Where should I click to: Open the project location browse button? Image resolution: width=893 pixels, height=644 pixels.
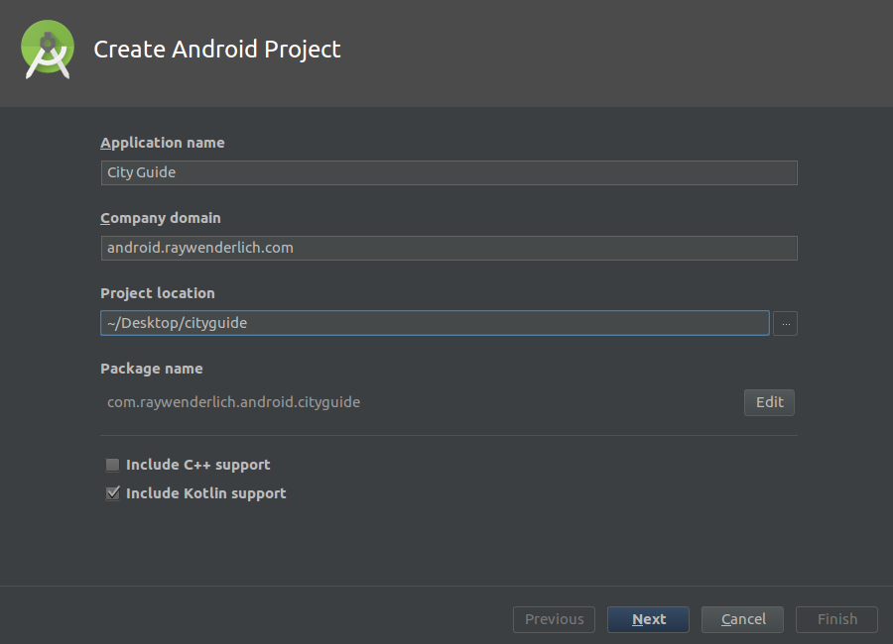(x=786, y=324)
